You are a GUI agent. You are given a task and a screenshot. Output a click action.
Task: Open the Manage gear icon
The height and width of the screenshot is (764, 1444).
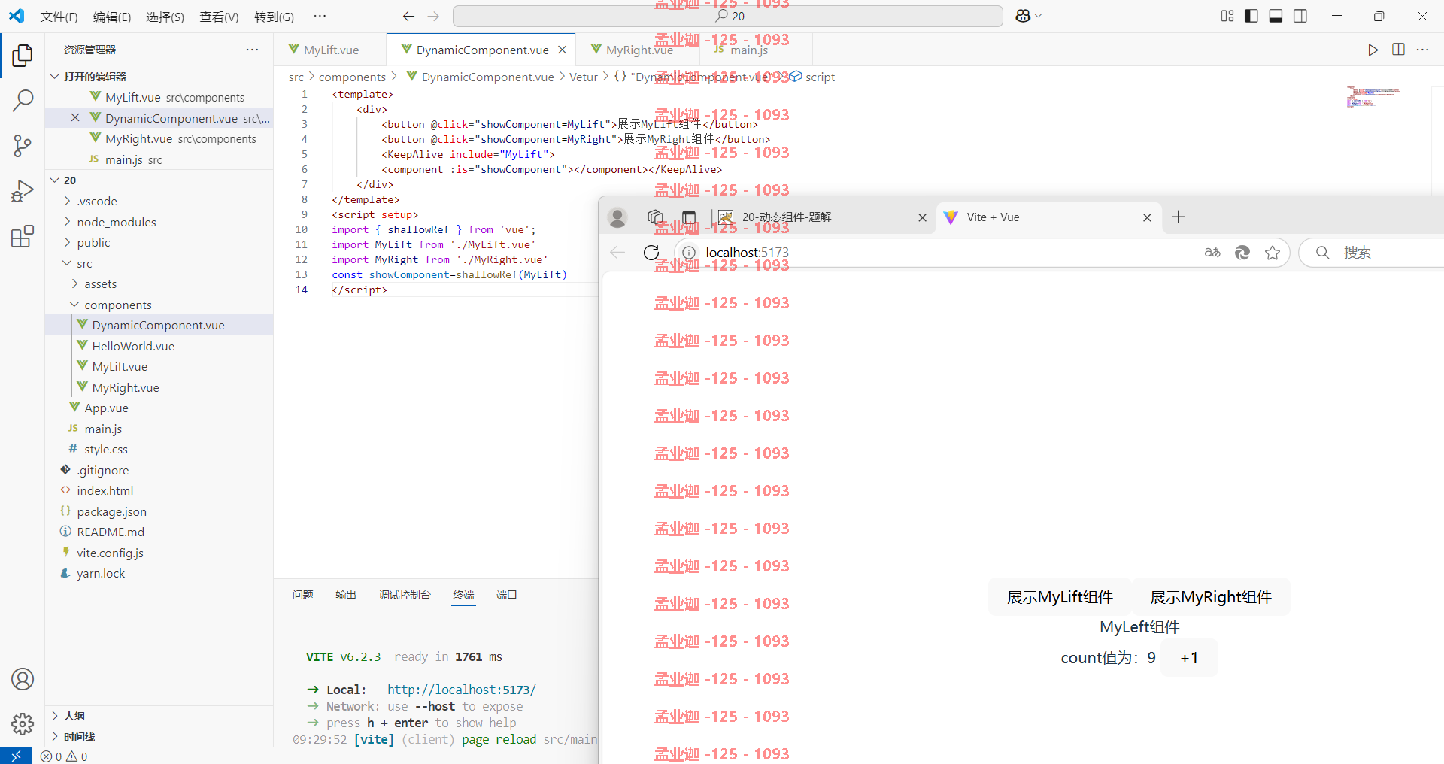point(23,724)
